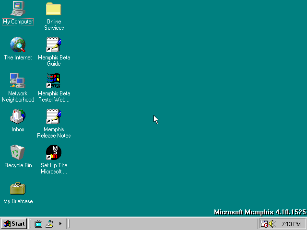
Task: Select the Set Up The Microsoft Network icon
Action: tap(54, 152)
